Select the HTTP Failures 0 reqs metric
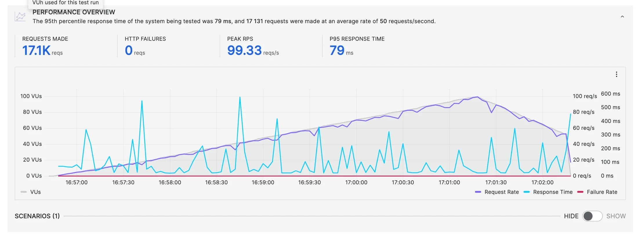This screenshot has height=237, width=638. (x=129, y=50)
